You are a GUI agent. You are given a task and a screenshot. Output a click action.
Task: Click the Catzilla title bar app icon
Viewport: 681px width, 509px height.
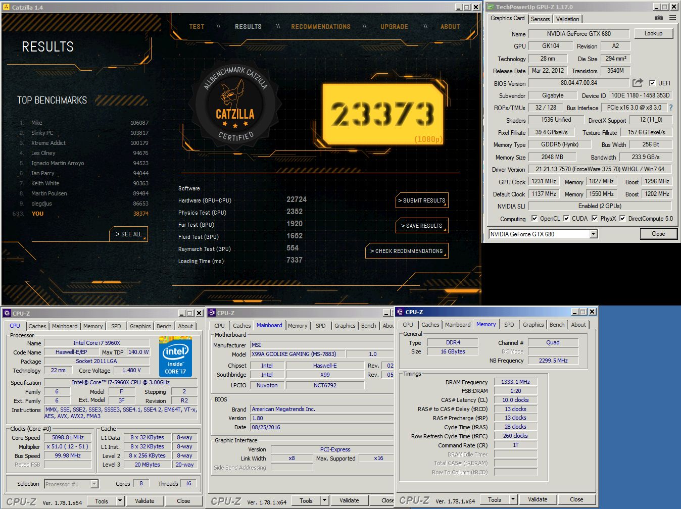(x=6, y=7)
